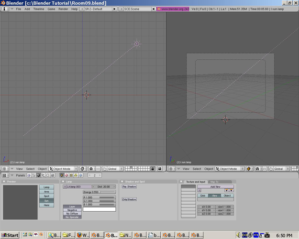Image resolution: width=299 pixels, height=239 pixels.
Task: Click the 3D cursor in the left viewport
Action: (86, 95)
